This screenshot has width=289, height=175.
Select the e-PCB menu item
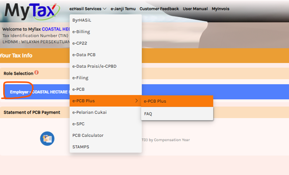pos(105,90)
